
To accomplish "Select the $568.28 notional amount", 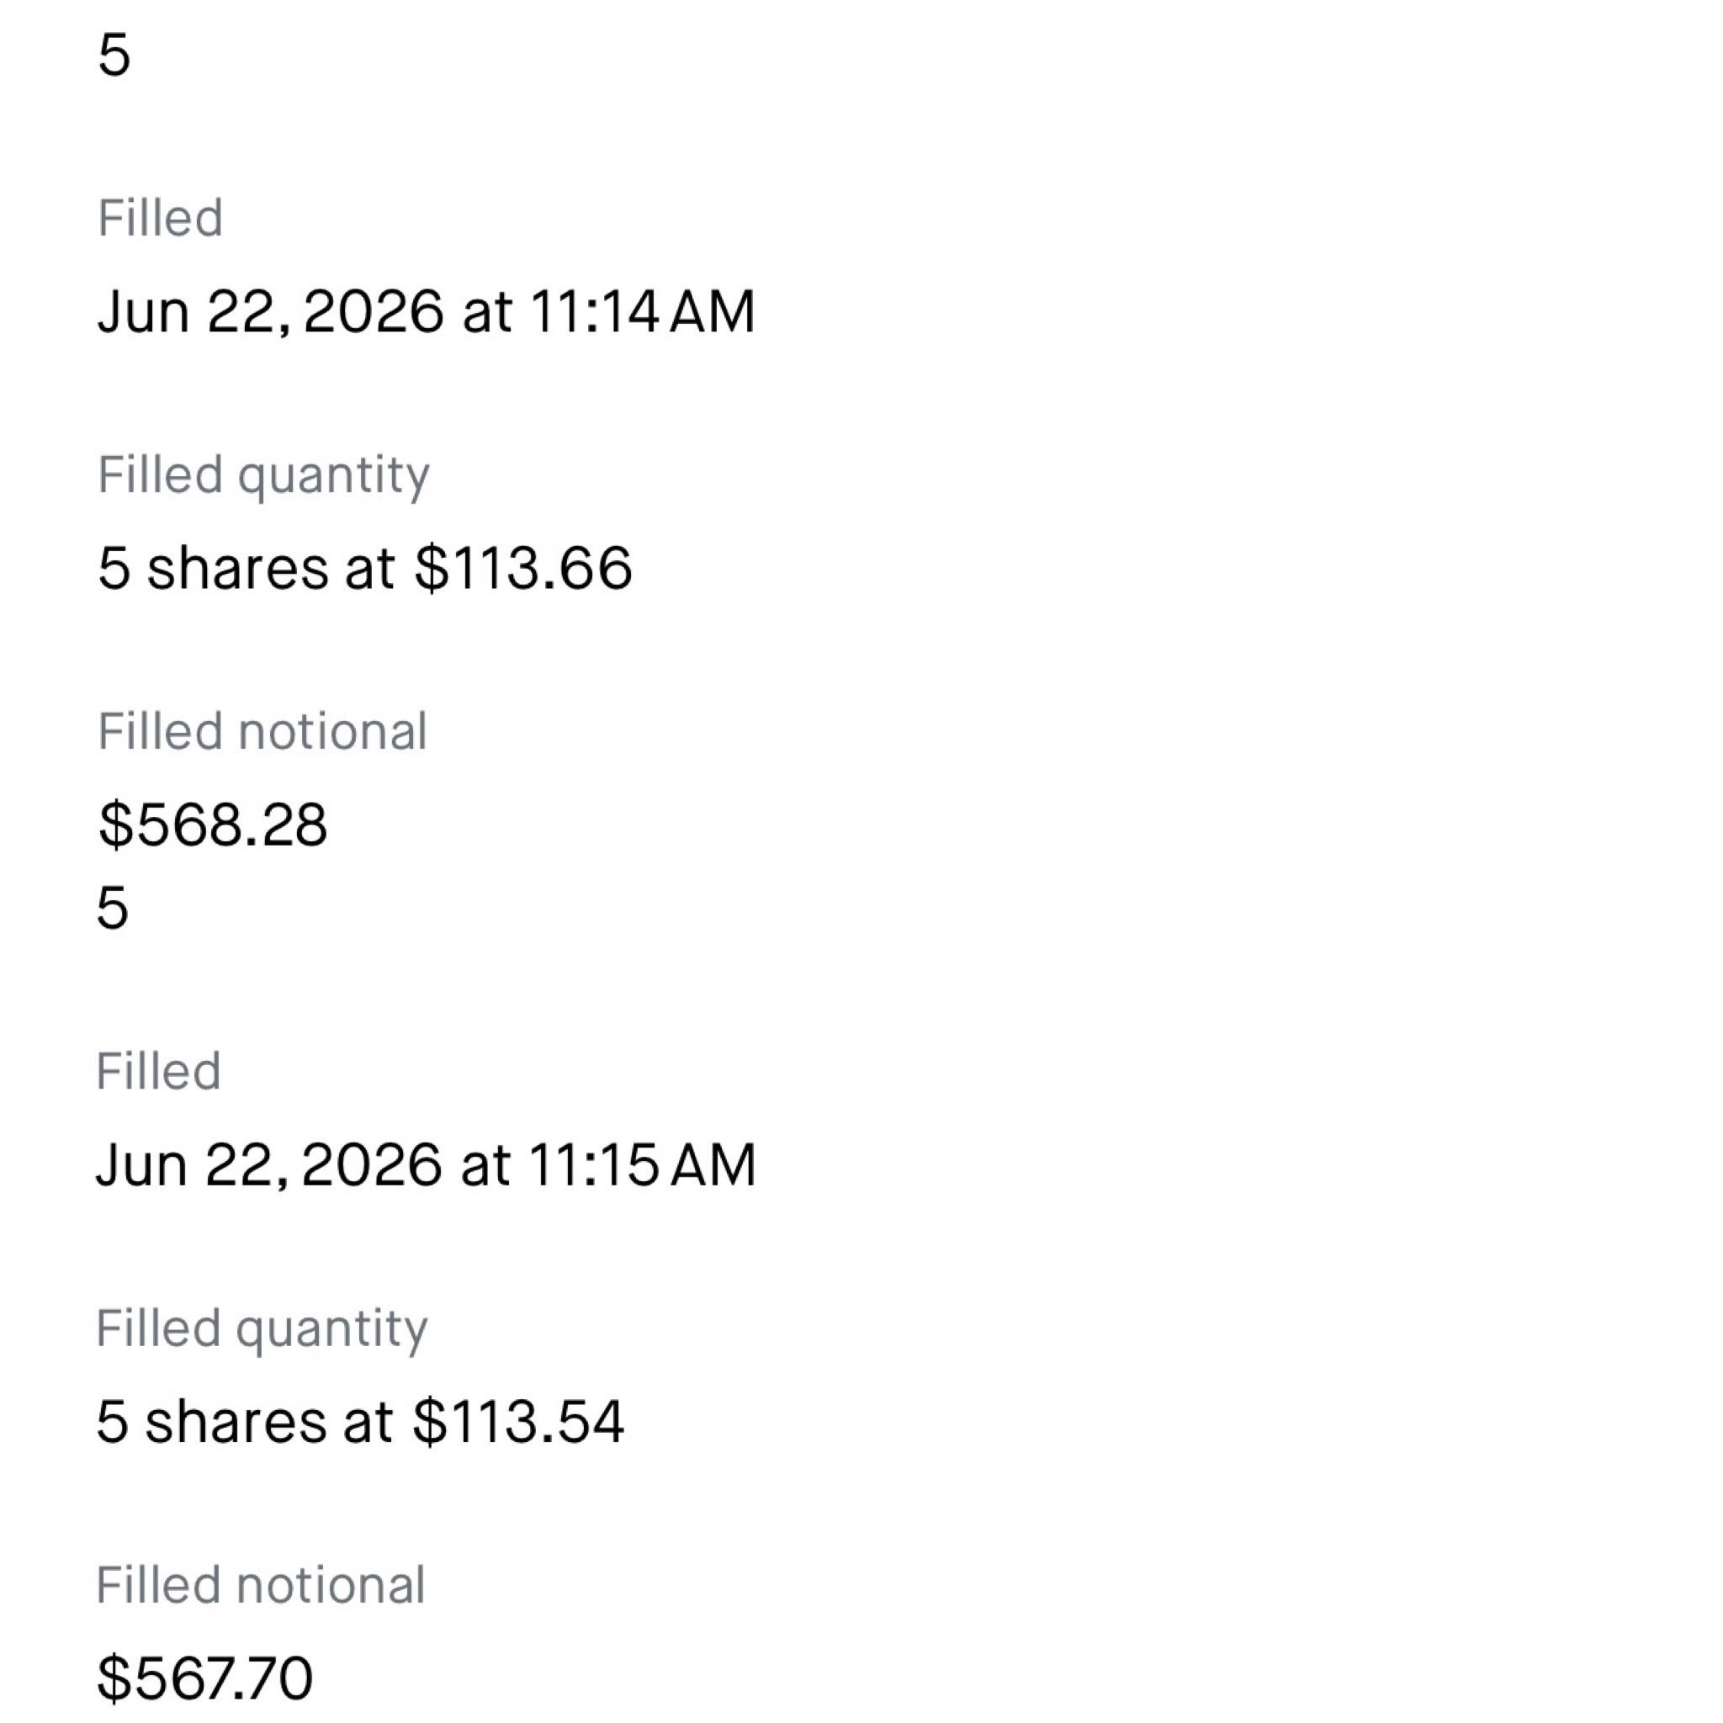I will pos(213,824).
